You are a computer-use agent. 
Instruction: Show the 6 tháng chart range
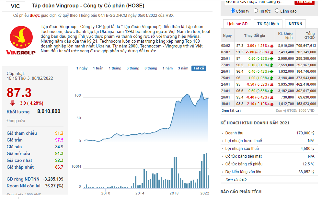pyautogui.click(x=151, y=68)
